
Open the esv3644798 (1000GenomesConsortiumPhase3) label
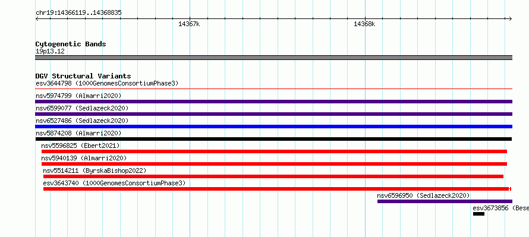coord(107,83)
